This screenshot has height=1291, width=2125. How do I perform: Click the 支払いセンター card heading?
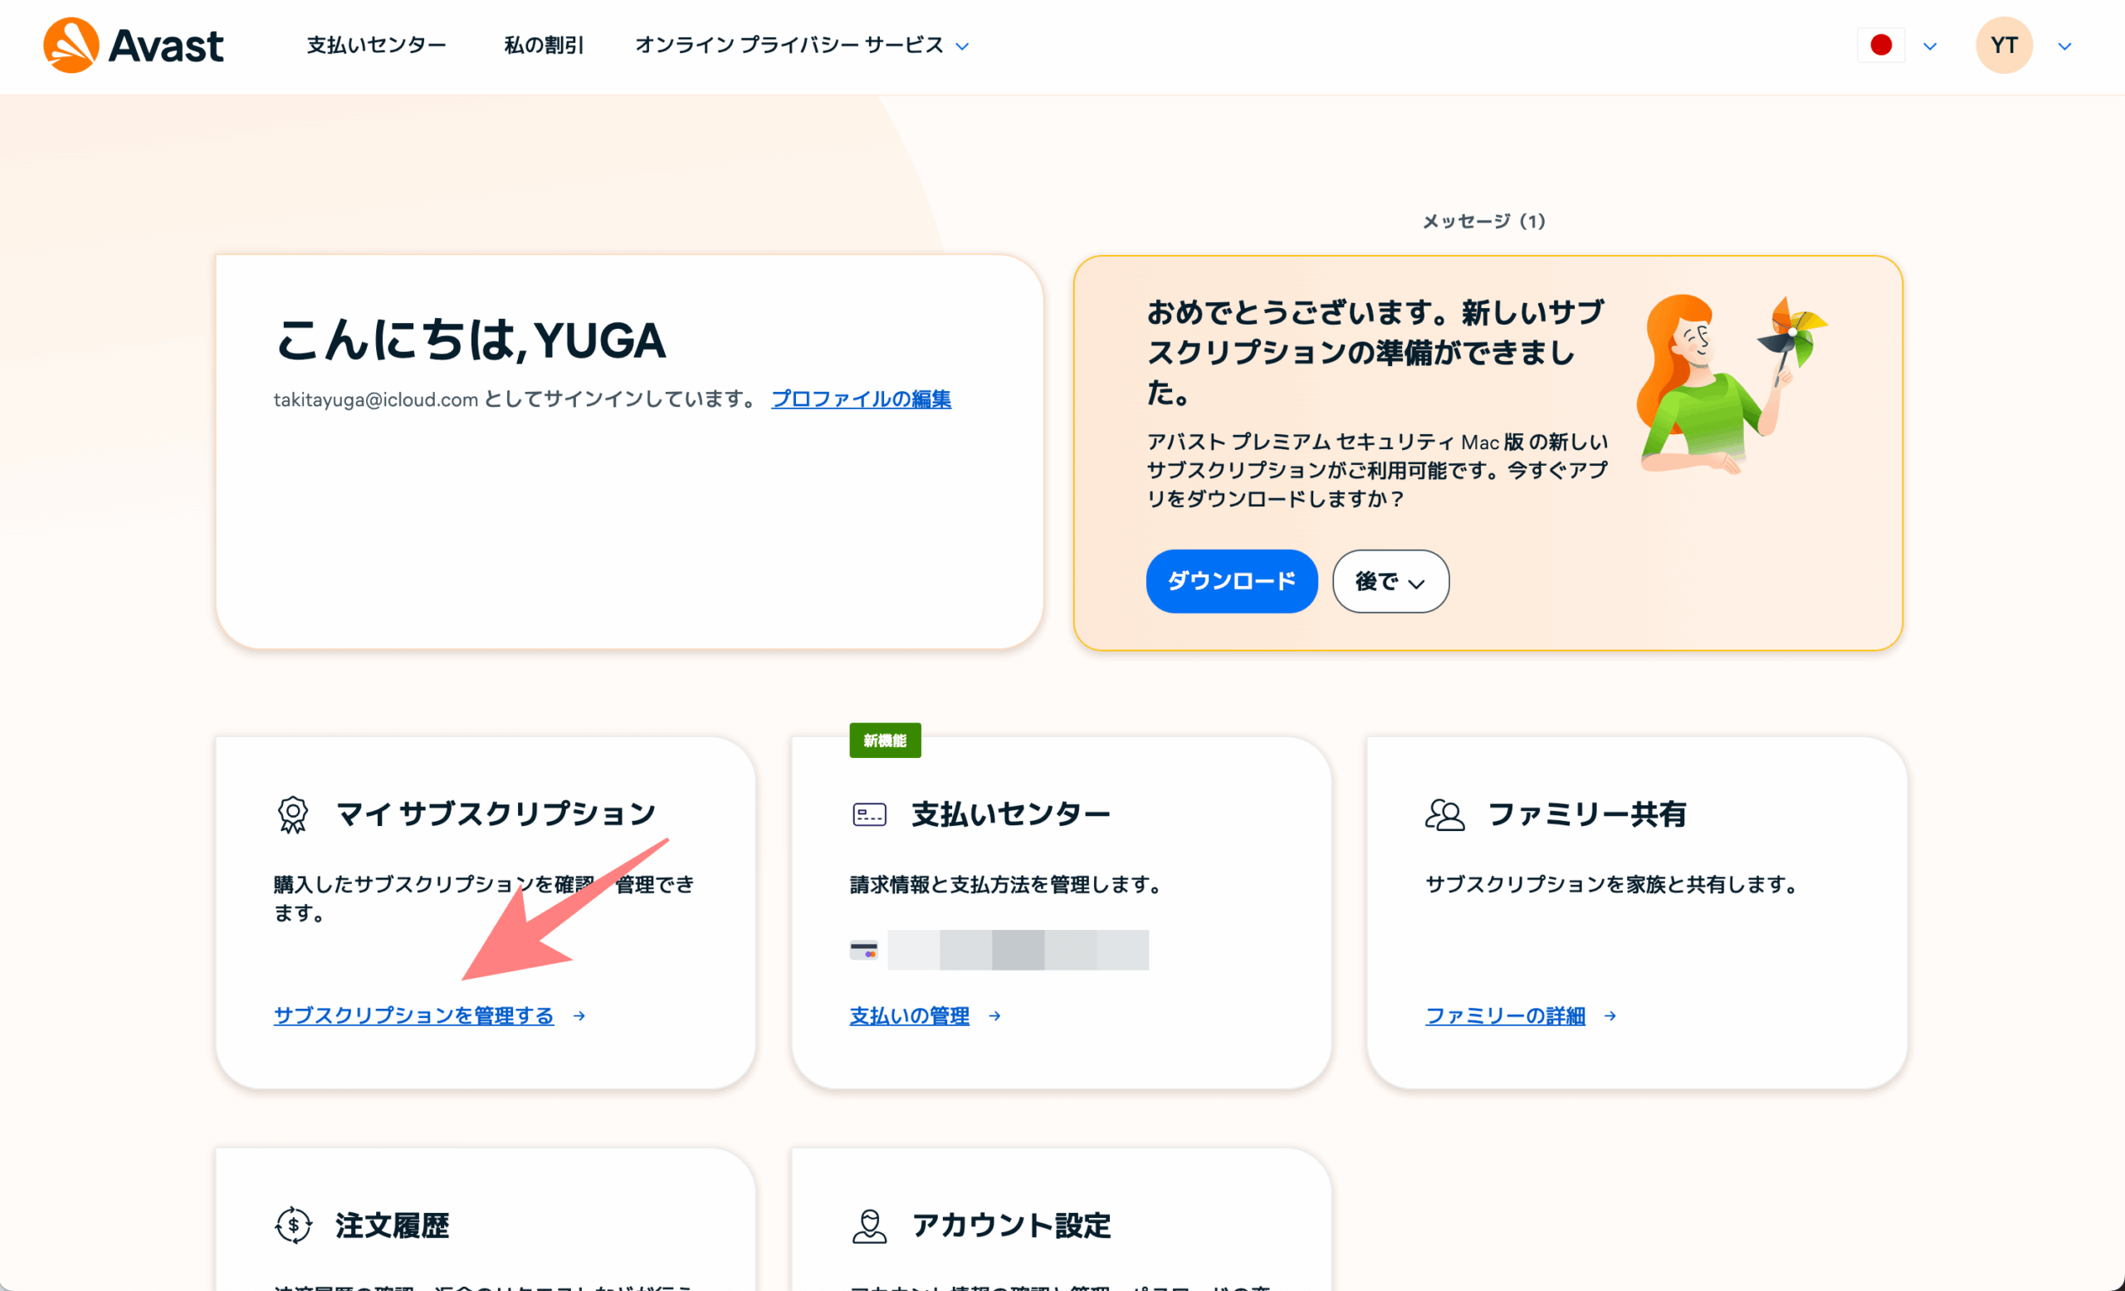[1011, 814]
